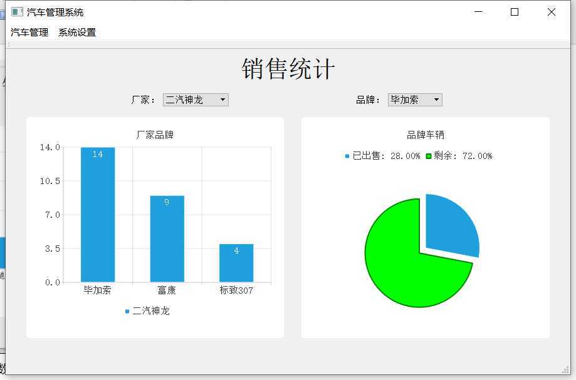The width and height of the screenshot is (576, 380).
Task: Click the 富康 bar with value 9
Action: (x=167, y=239)
